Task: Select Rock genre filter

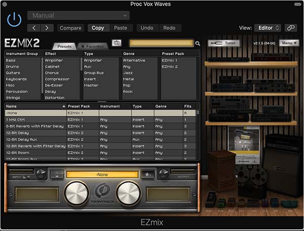Action: coord(128,91)
